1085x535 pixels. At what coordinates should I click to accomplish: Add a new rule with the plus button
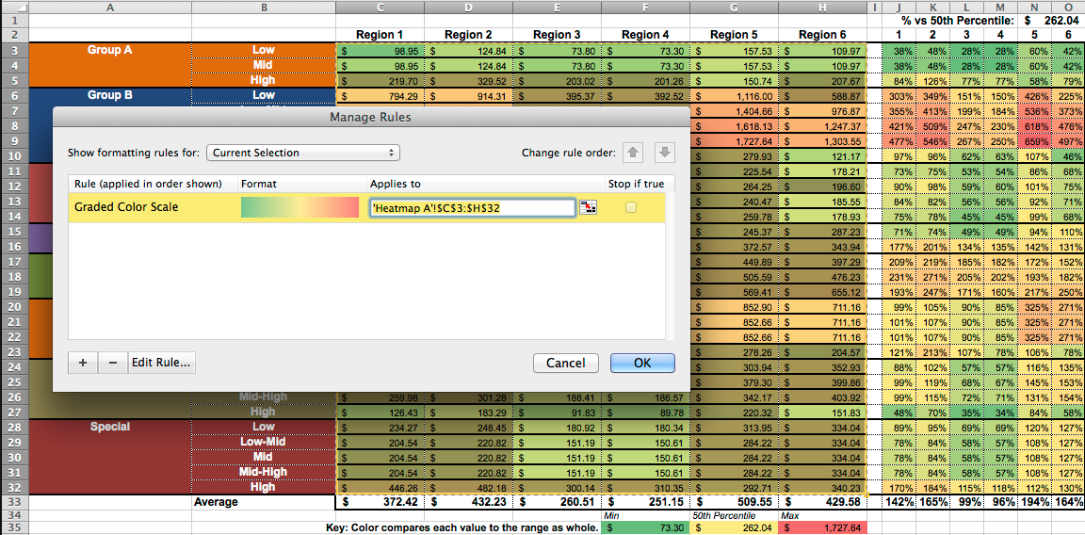click(x=83, y=363)
